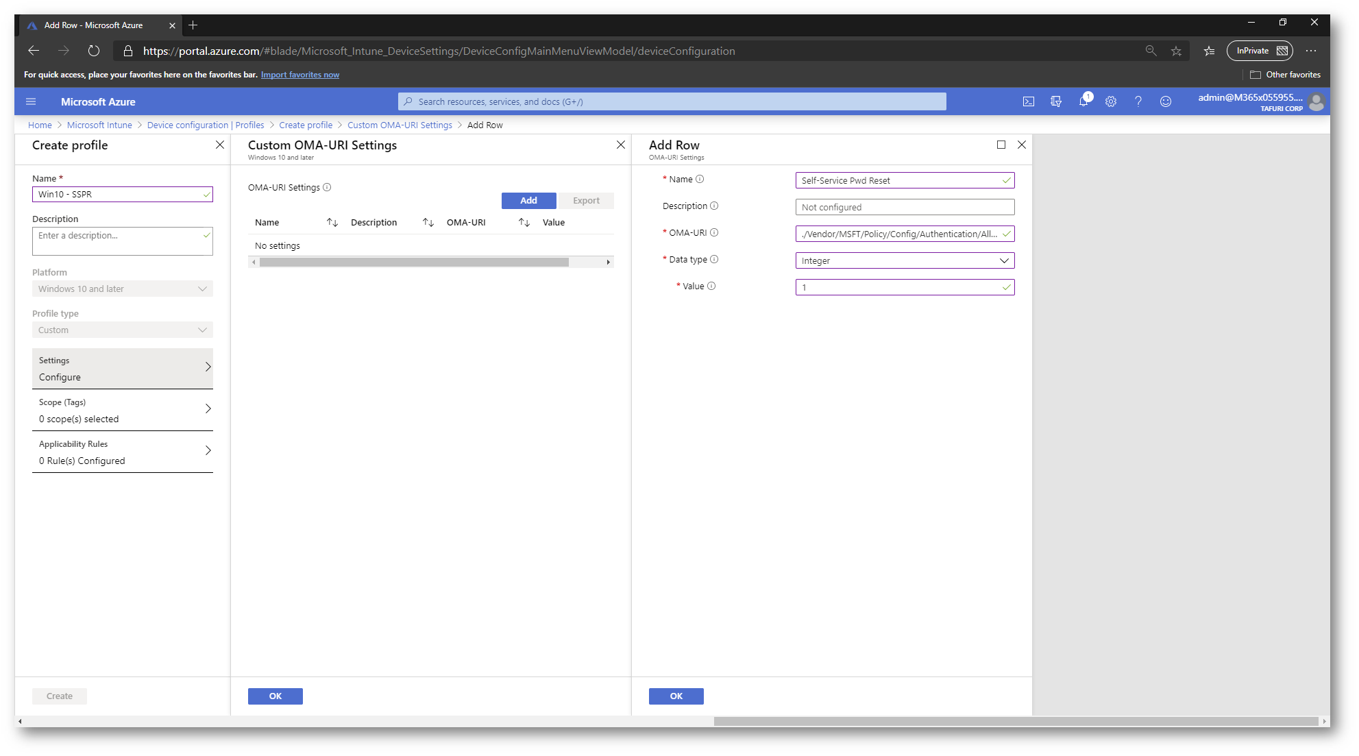Open the Help question mark menu
Image resolution: width=1359 pixels, height=756 pixels.
pos(1138,101)
